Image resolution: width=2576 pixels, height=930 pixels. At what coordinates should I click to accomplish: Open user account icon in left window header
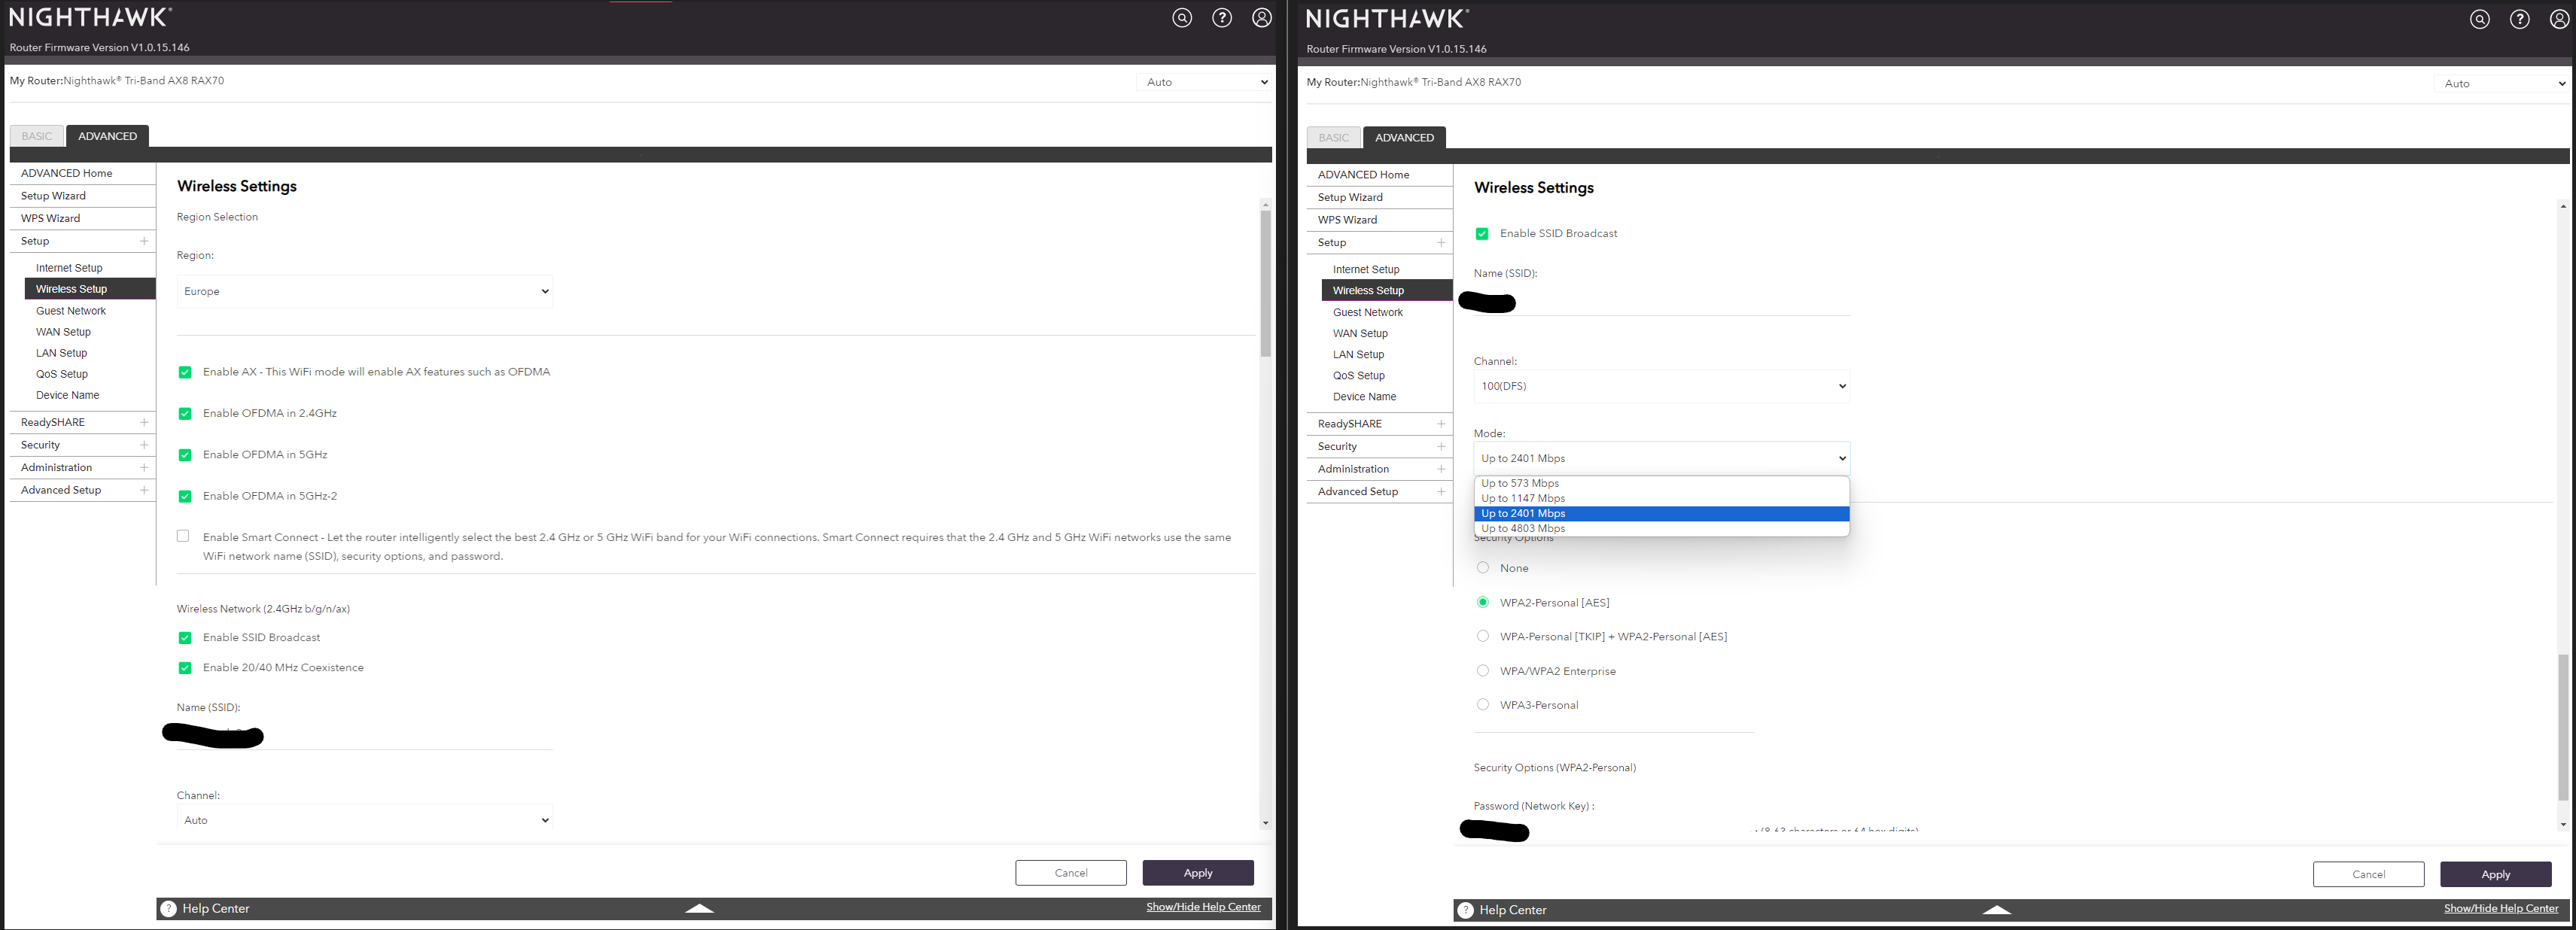[1262, 18]
